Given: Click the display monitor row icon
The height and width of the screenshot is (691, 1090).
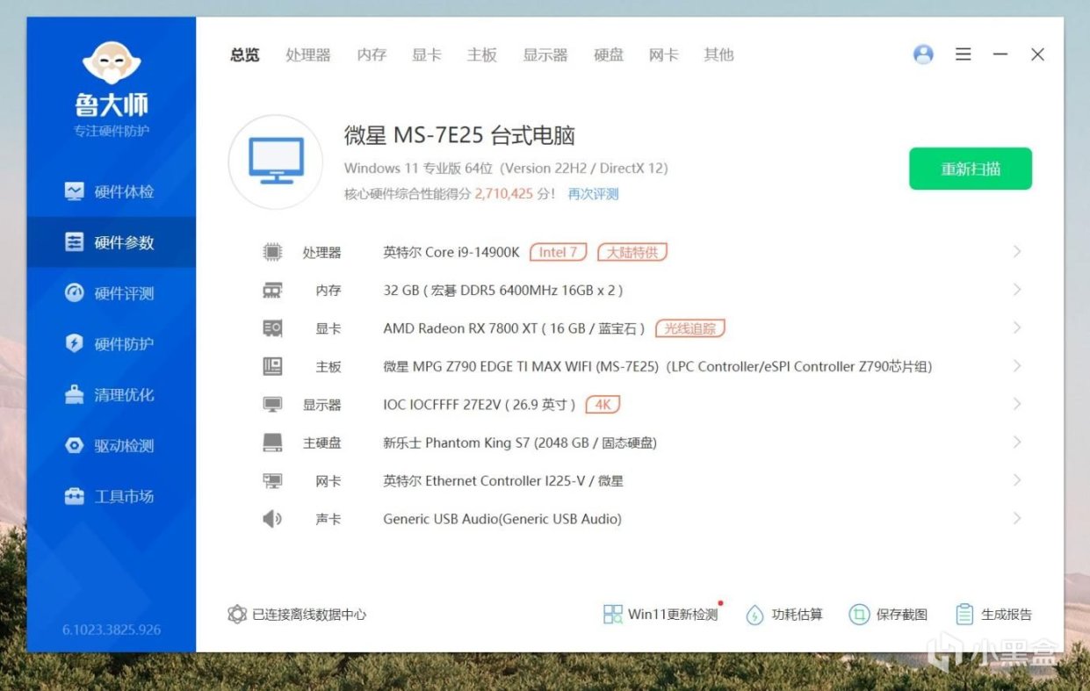Looking at the screenshot, I should (273, 405).
